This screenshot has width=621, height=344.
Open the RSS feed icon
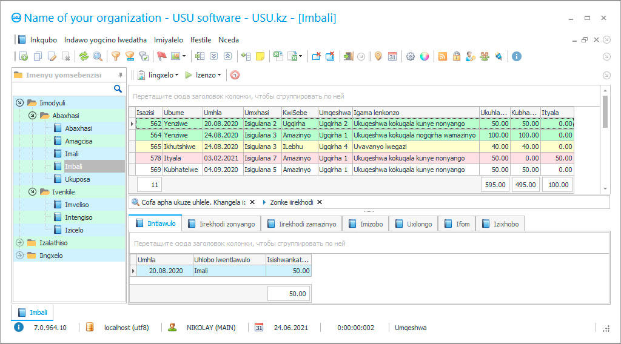(443, 56)
